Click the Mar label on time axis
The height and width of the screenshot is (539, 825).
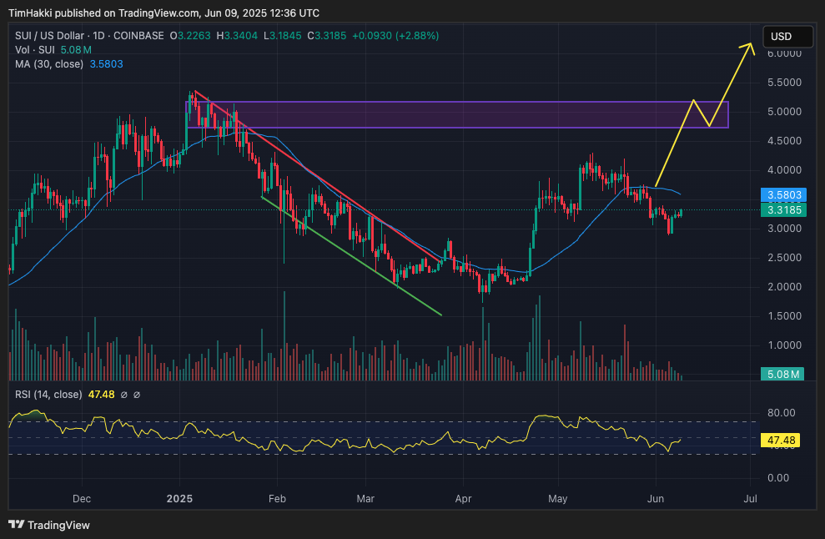[365, 498]
